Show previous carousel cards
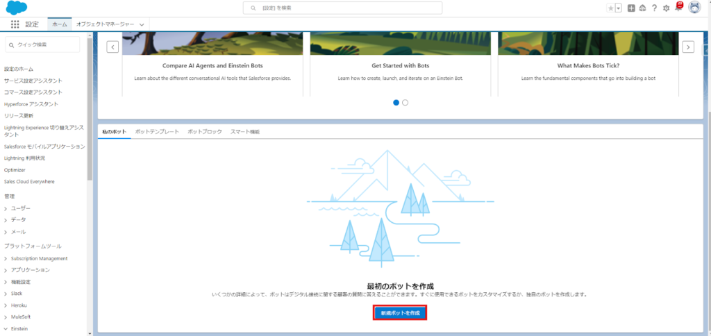The width and height of the screenshot is (711, 336). (113, 47)
